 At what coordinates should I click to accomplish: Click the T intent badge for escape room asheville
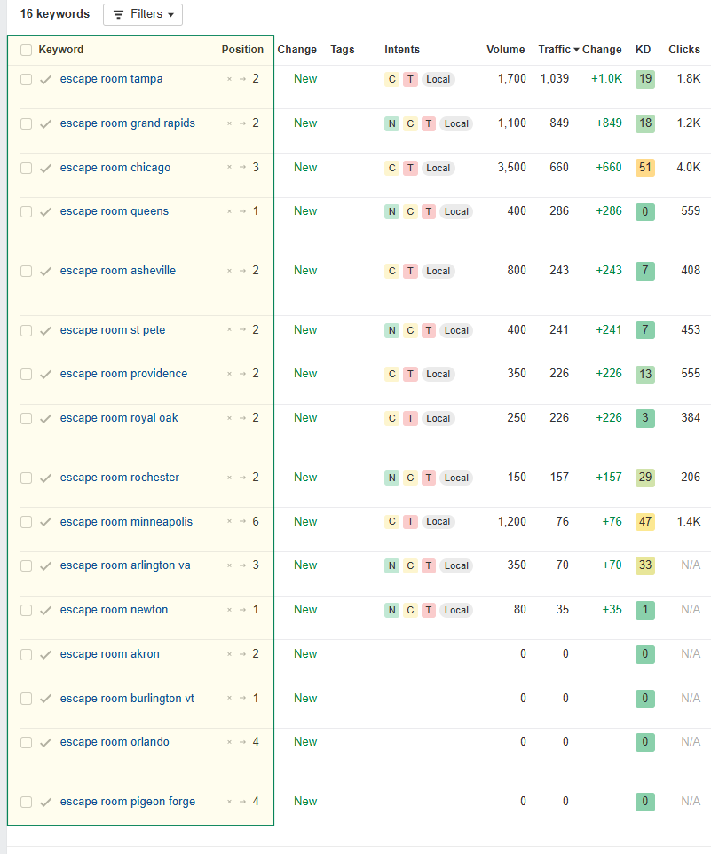(x=410, y=272)
